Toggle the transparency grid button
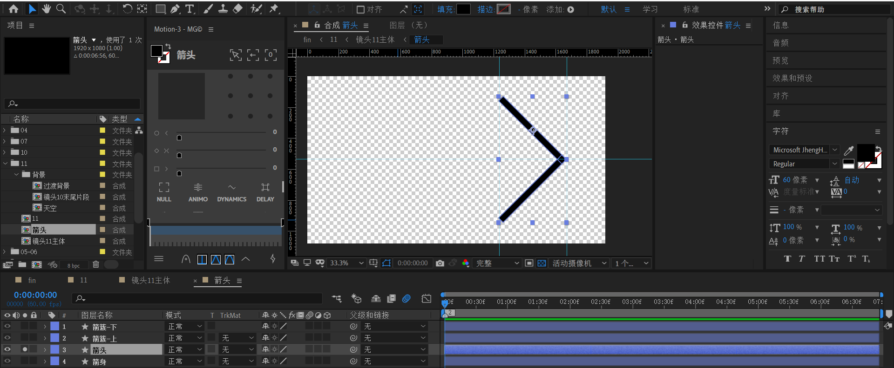Screen dimensions: 894x368 click(542, 263)
